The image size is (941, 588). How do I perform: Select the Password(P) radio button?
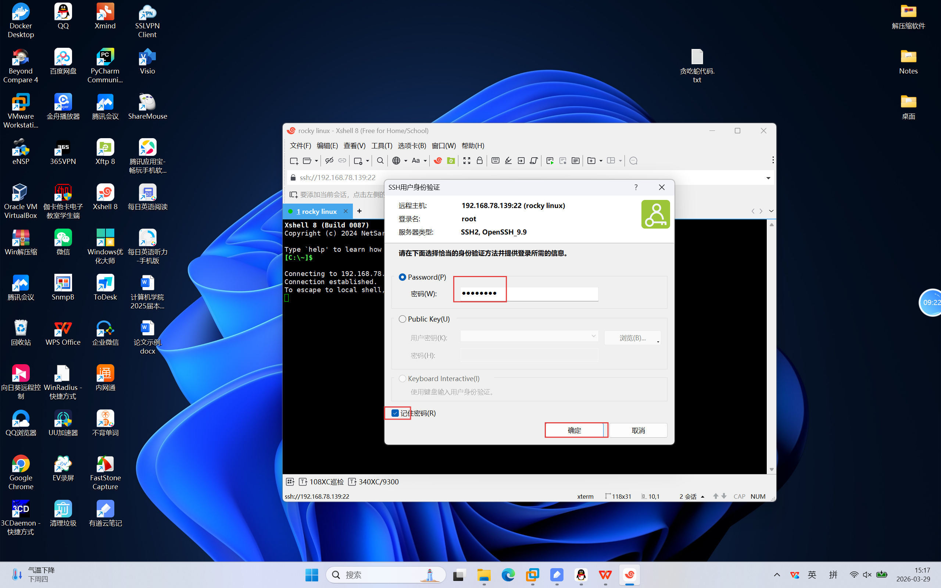[402, 277]
